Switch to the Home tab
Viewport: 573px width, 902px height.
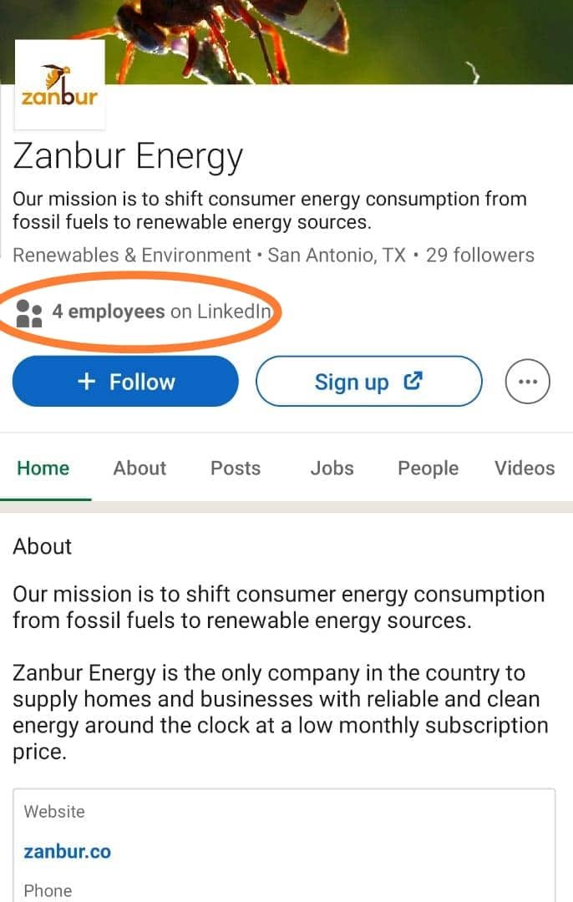43,469
